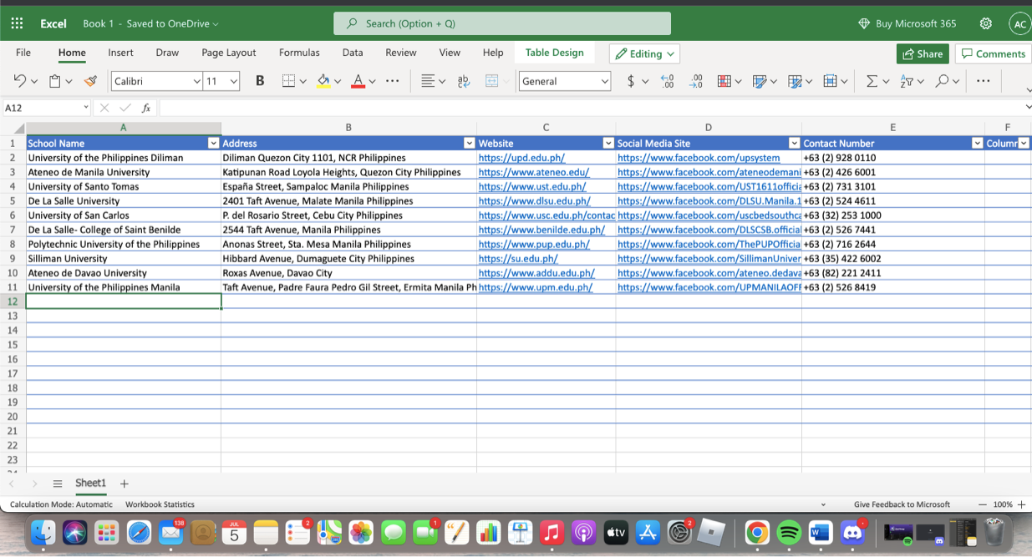Screen dimensions: 1032x557
Task: Show all sheets list icon
Action: click(x=58, y=484)
